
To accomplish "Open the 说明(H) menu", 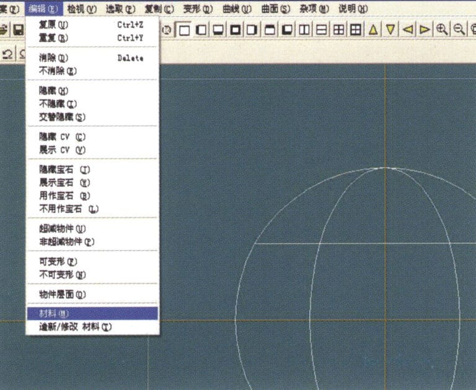I will pos(353,9).
